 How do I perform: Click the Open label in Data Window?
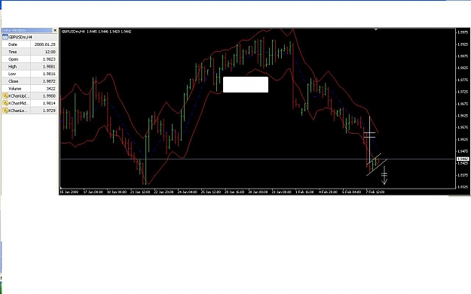click(x=14, y=59)
